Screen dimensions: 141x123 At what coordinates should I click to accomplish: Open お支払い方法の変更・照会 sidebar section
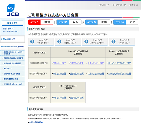13,47
